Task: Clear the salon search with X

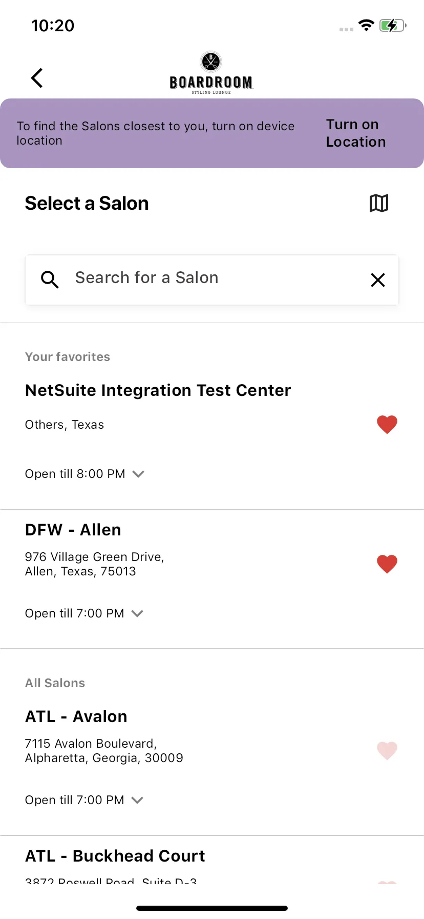Action: coord(378,280)
